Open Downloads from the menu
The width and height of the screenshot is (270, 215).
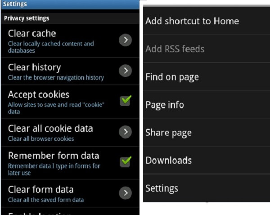(x=207, y=160)
